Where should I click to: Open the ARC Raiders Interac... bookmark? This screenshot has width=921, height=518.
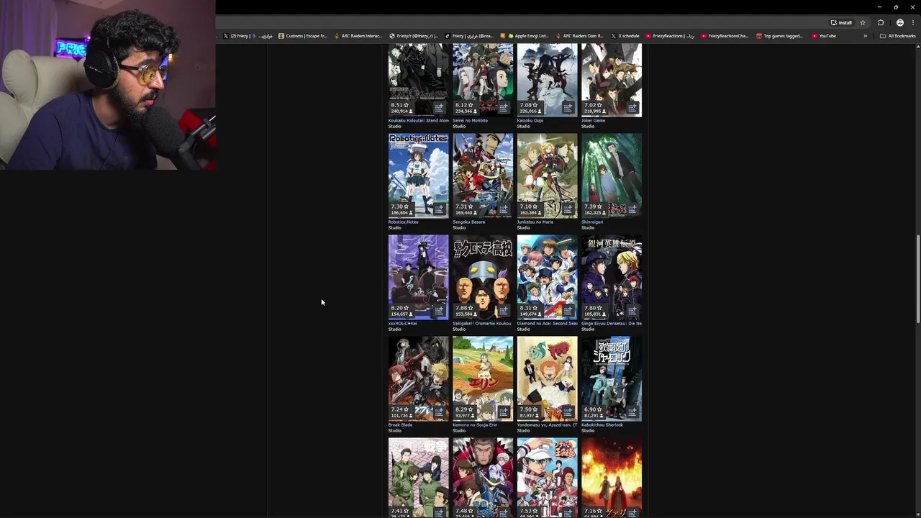tap(358, 36)
